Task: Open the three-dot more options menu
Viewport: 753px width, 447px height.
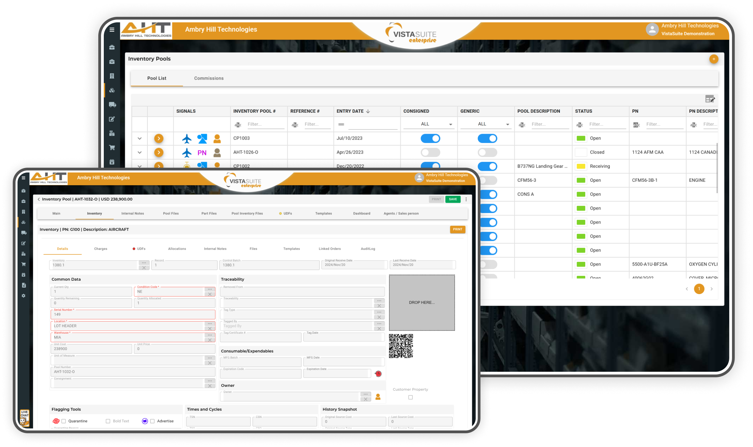Action: point(466,199)
